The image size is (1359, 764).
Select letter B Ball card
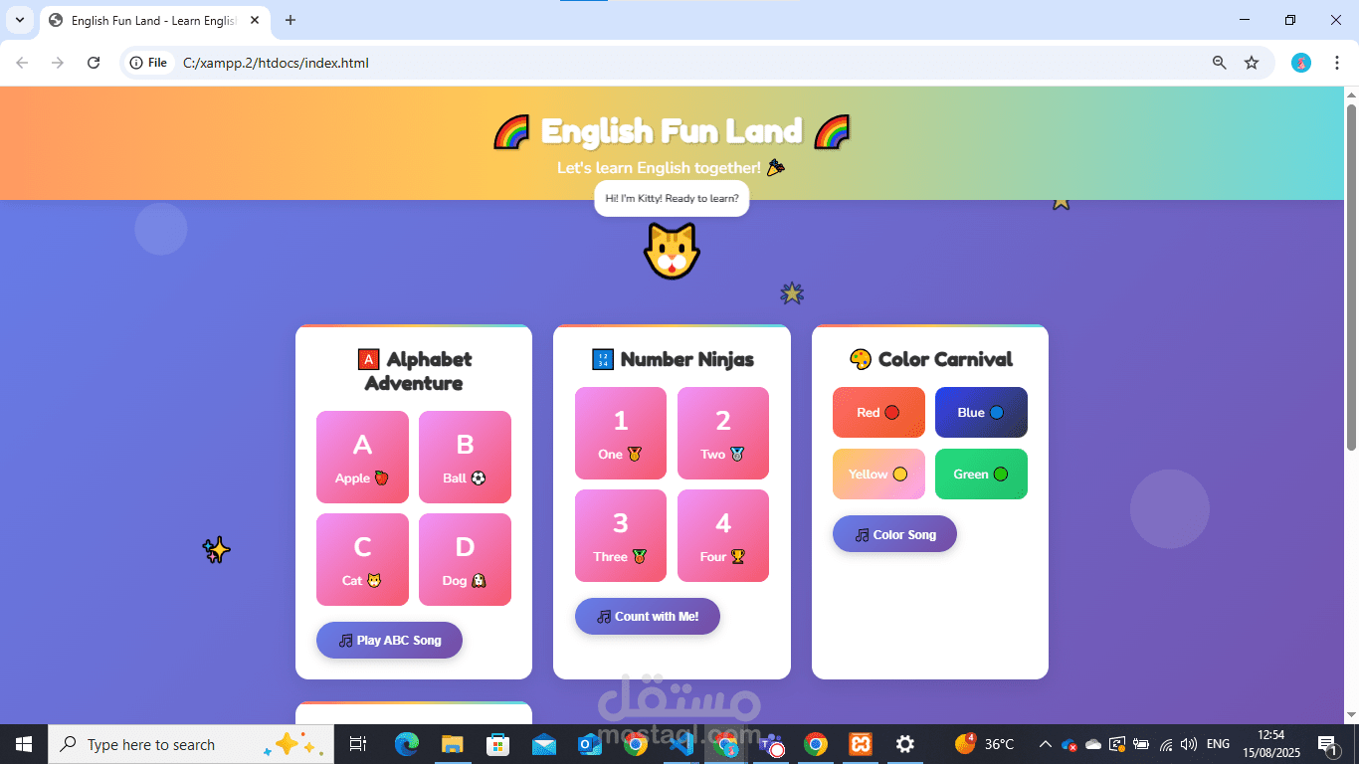[465, 457]
